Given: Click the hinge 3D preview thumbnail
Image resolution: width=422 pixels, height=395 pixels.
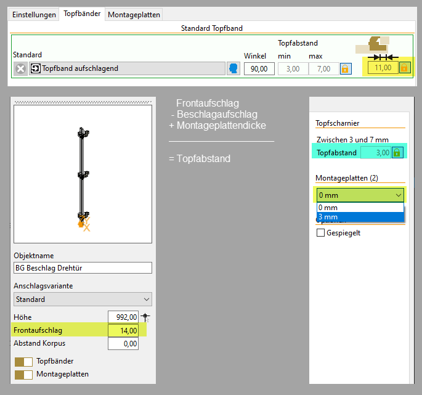Looking at the screenshot, I should coord(83,176).
